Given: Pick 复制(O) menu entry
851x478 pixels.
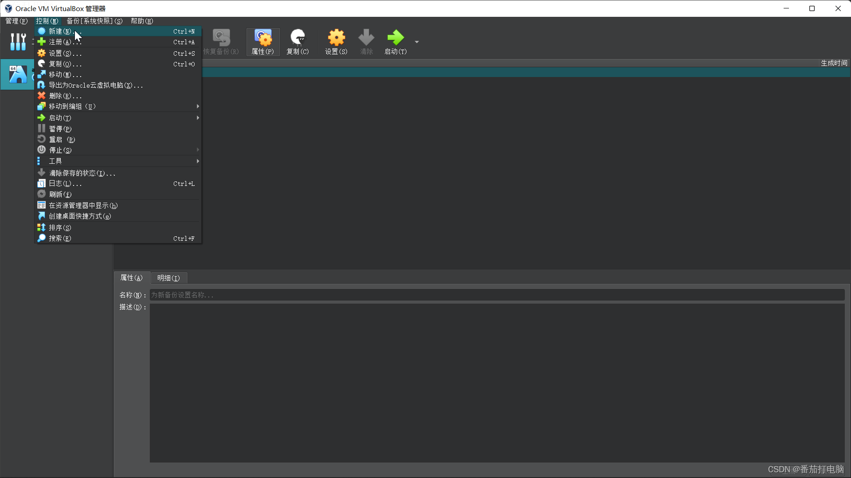Looking at the screenshot, I should [x=118, y=64].
